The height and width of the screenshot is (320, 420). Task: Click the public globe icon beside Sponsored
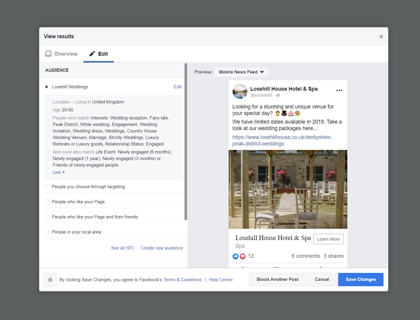coord(278,95)
